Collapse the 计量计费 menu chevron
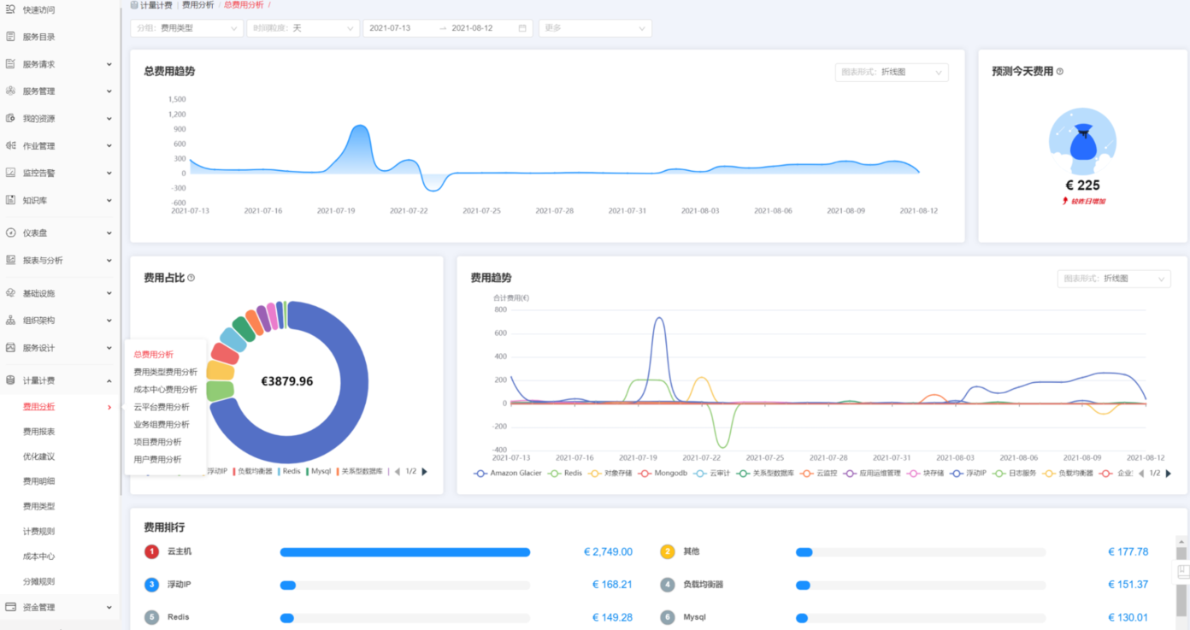 tap(109, 380)
